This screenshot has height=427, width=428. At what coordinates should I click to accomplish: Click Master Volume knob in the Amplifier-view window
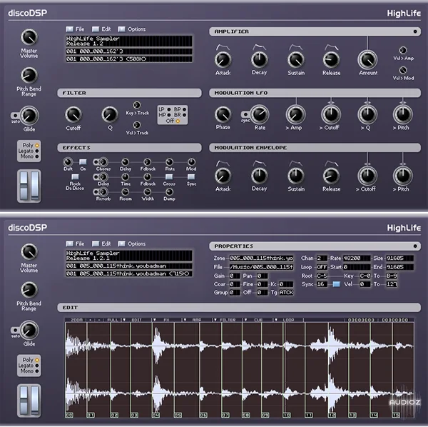[29, 37]
